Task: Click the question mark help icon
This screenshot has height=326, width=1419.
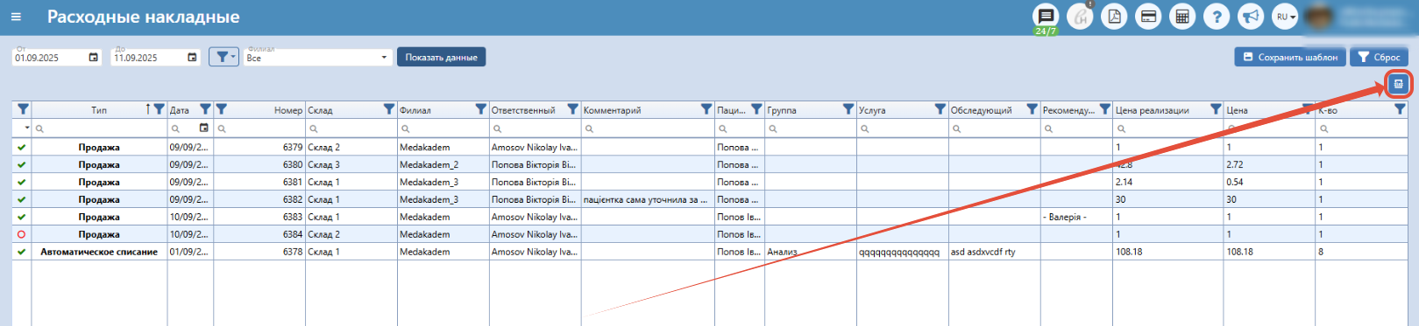Action: click(x=1217, y=17)
